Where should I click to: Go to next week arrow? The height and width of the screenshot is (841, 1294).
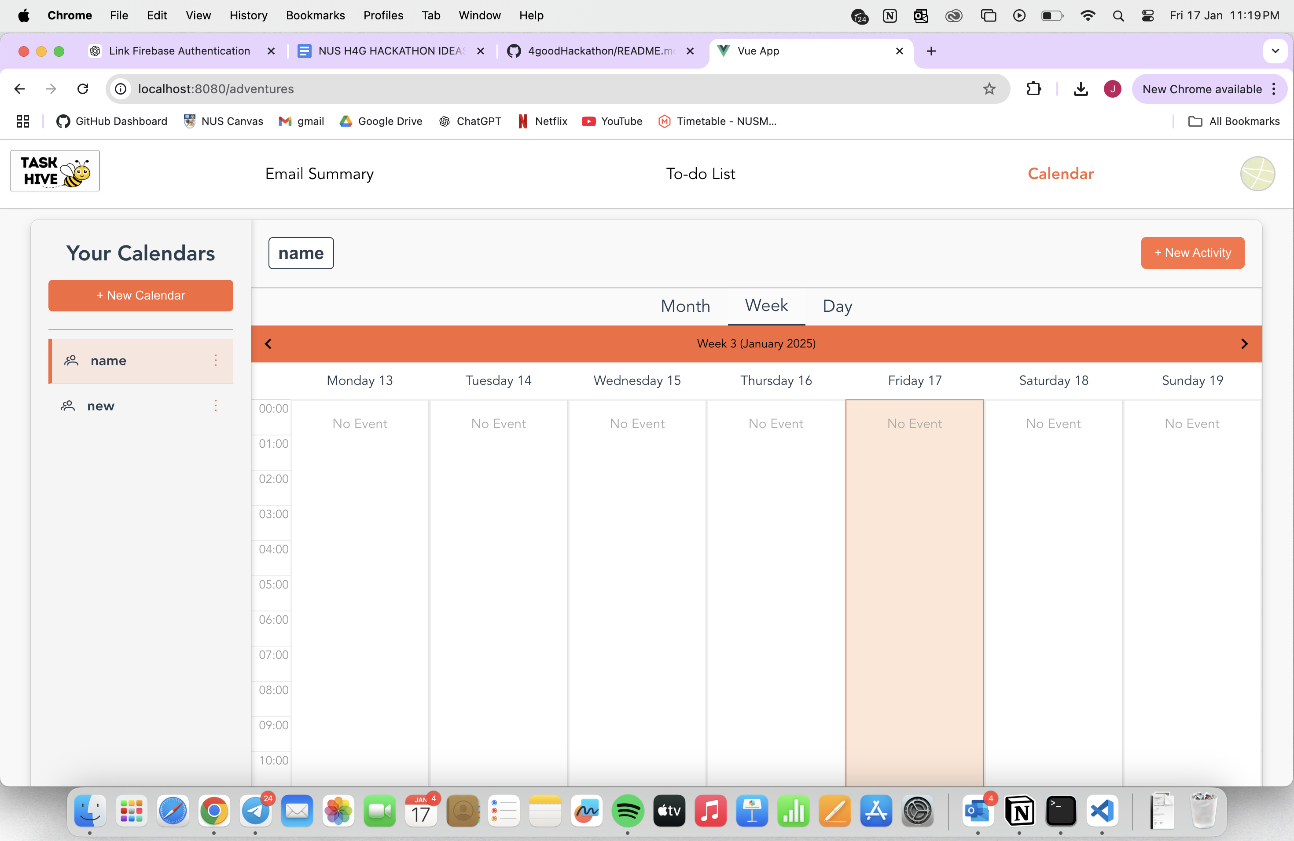click(1244, 344)
